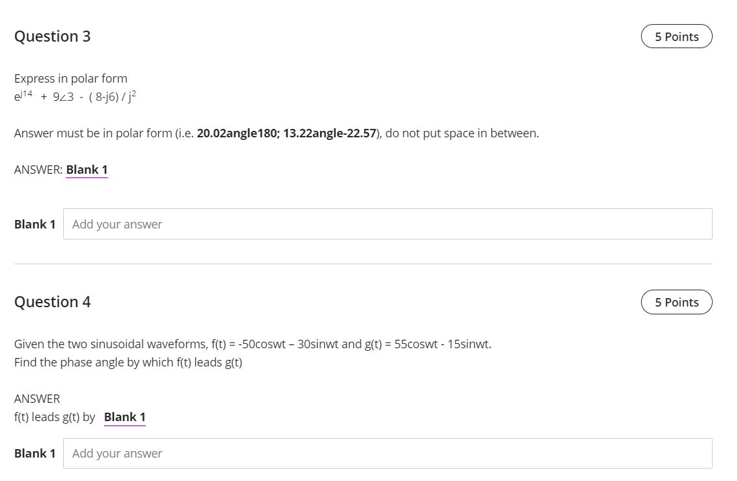Screen dimensions: 738x481
Task: Click bold example '20.02angle180; 13.22angle-22.57'
Action: click(x=286, y=133)
